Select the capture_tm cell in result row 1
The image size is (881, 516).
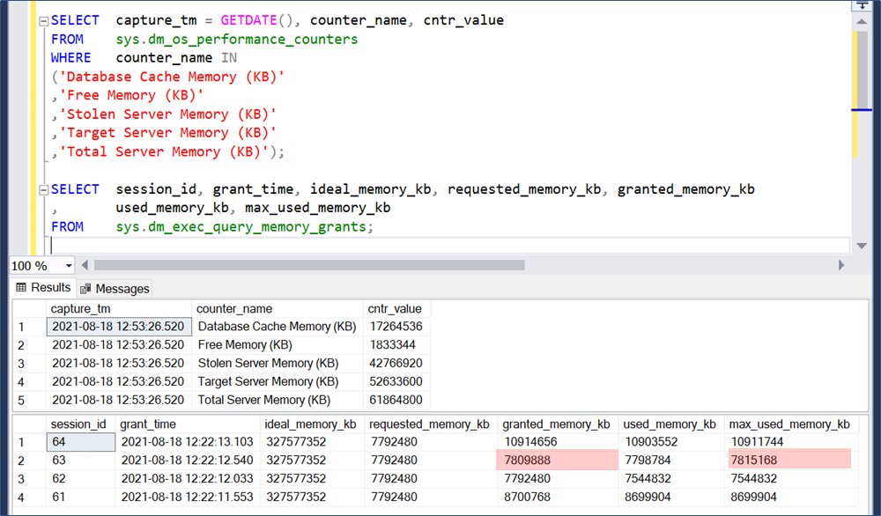click(119, 327)
